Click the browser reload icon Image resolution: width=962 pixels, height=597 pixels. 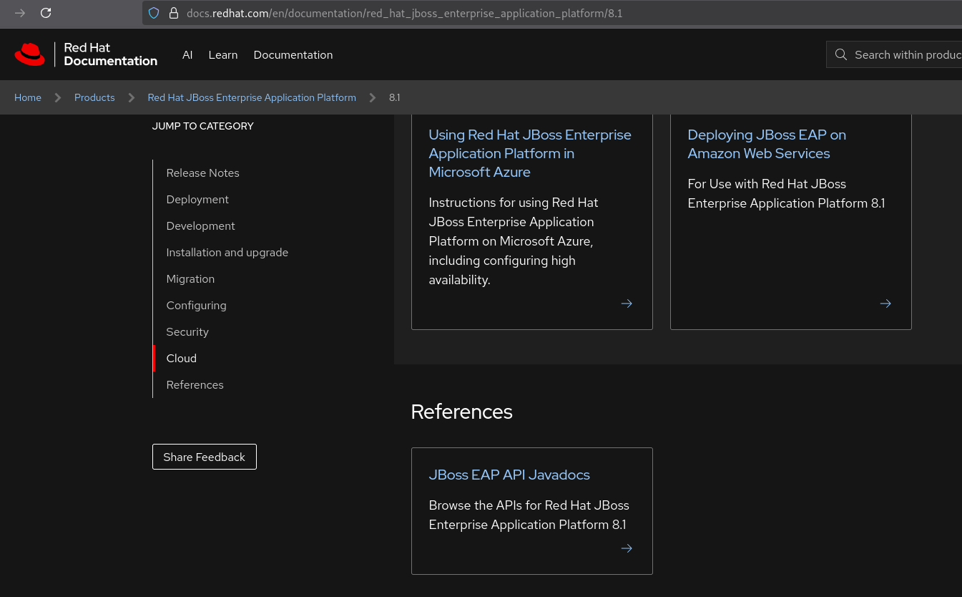[46, 13]
